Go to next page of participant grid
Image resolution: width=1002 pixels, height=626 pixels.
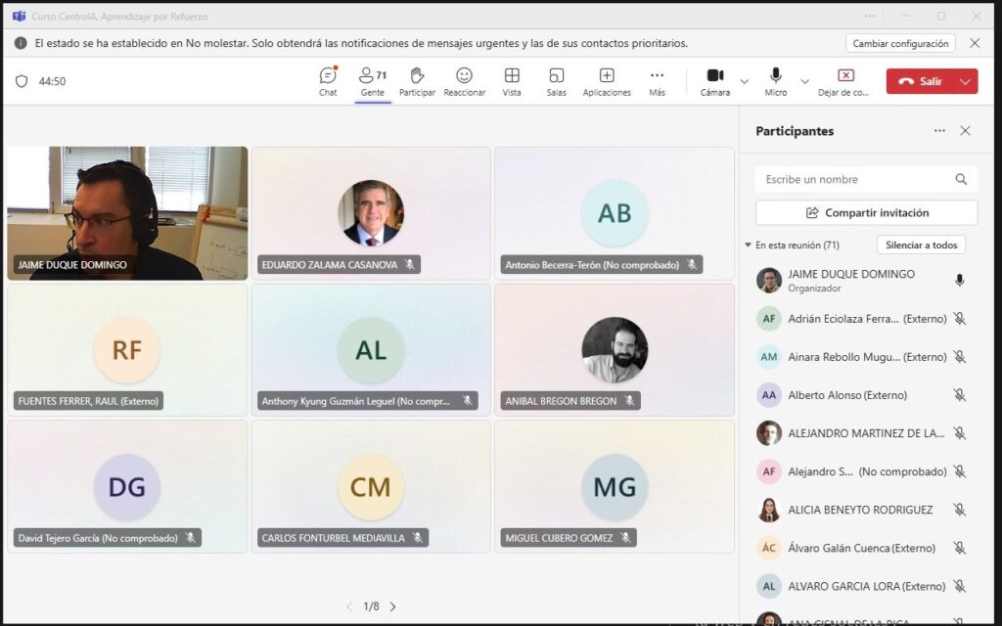pos(392,606)
